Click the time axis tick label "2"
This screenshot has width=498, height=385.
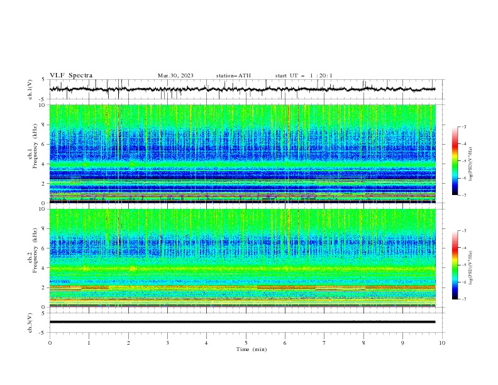[x=128, y=343]
